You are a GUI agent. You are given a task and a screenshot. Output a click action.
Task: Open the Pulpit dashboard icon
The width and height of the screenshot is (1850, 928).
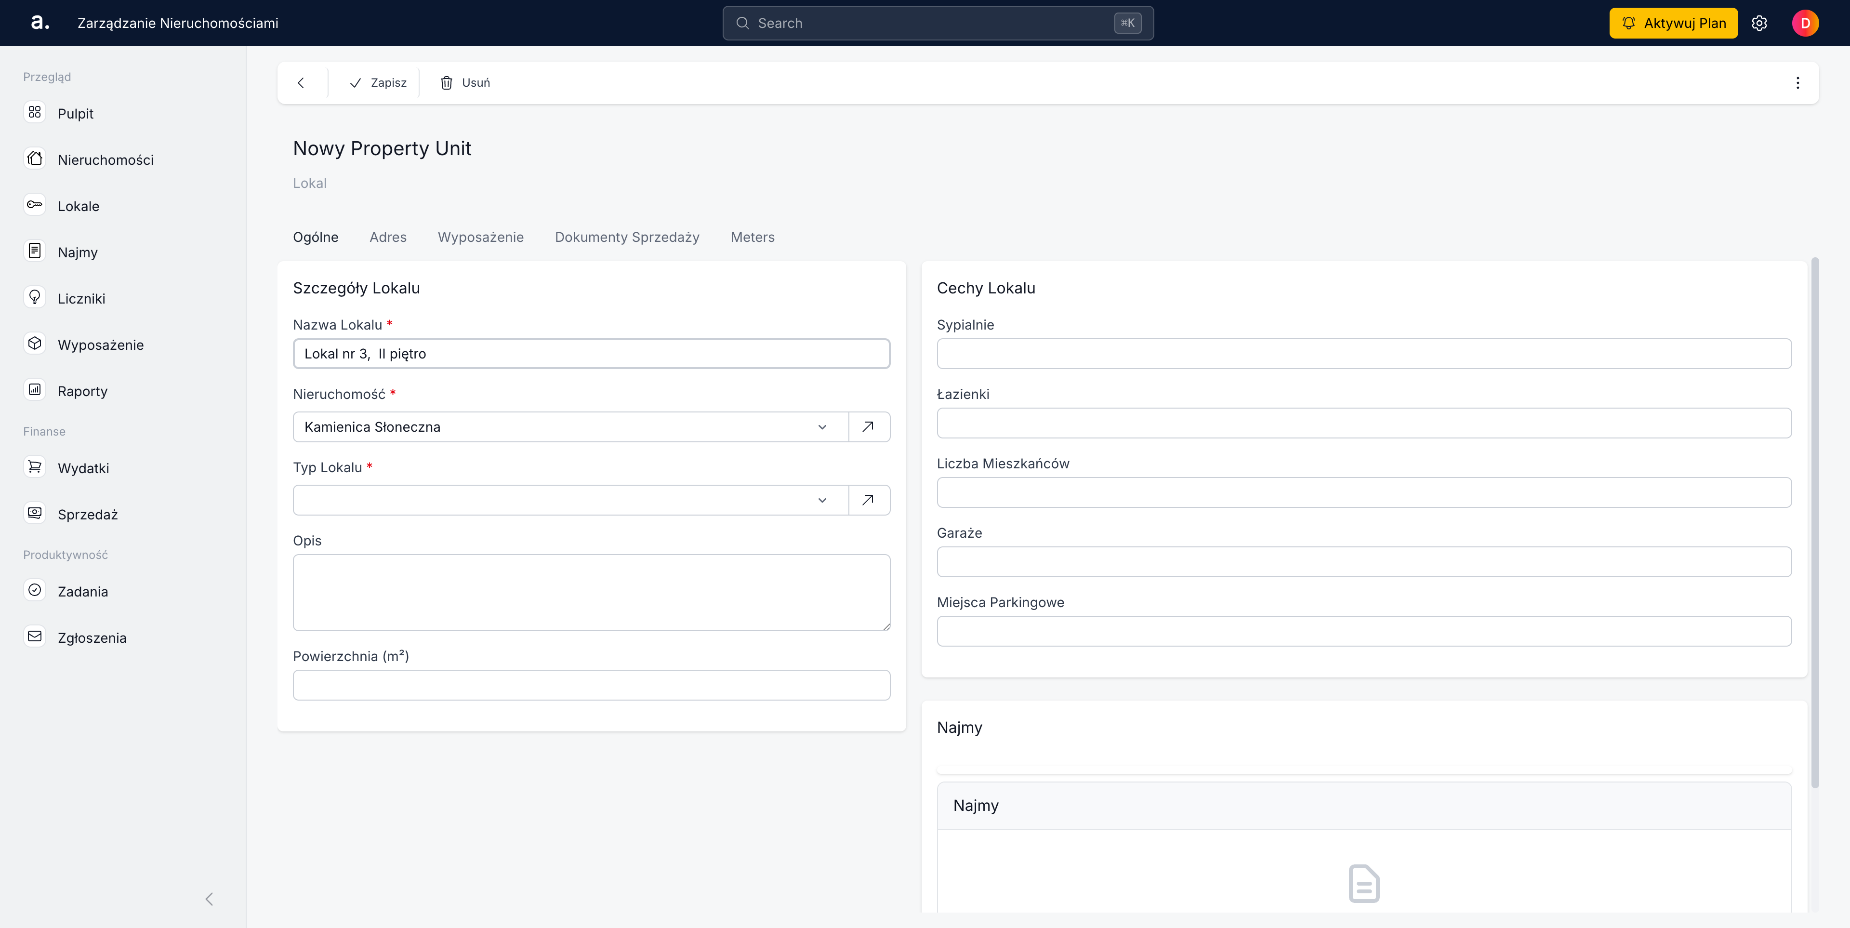tap(35, 113)
